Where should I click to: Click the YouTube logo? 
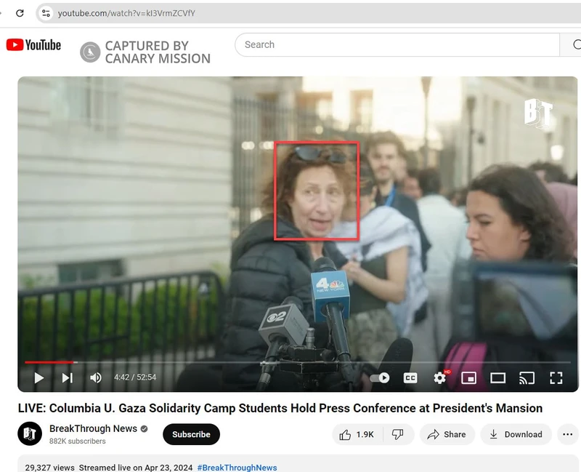click(x=33, y=44)
